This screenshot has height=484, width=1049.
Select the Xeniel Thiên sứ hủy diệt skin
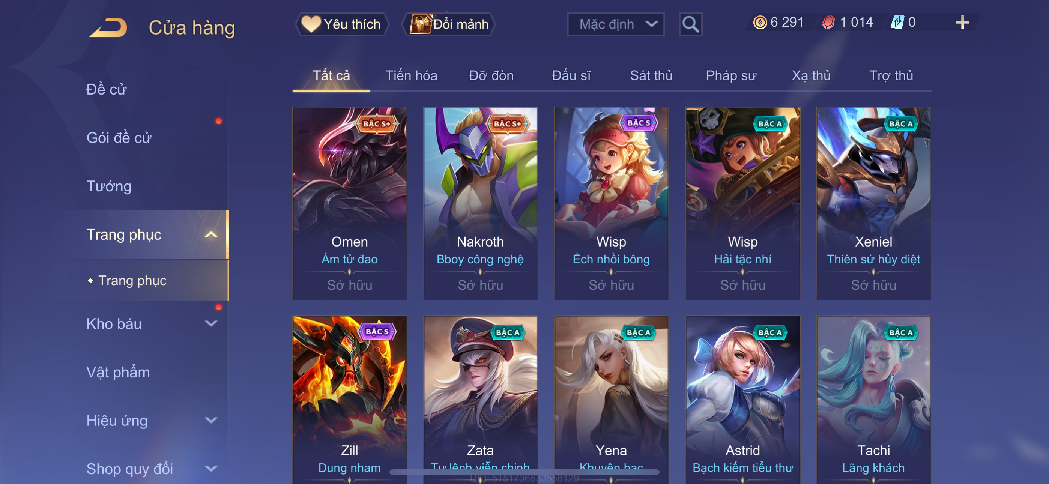873,204
